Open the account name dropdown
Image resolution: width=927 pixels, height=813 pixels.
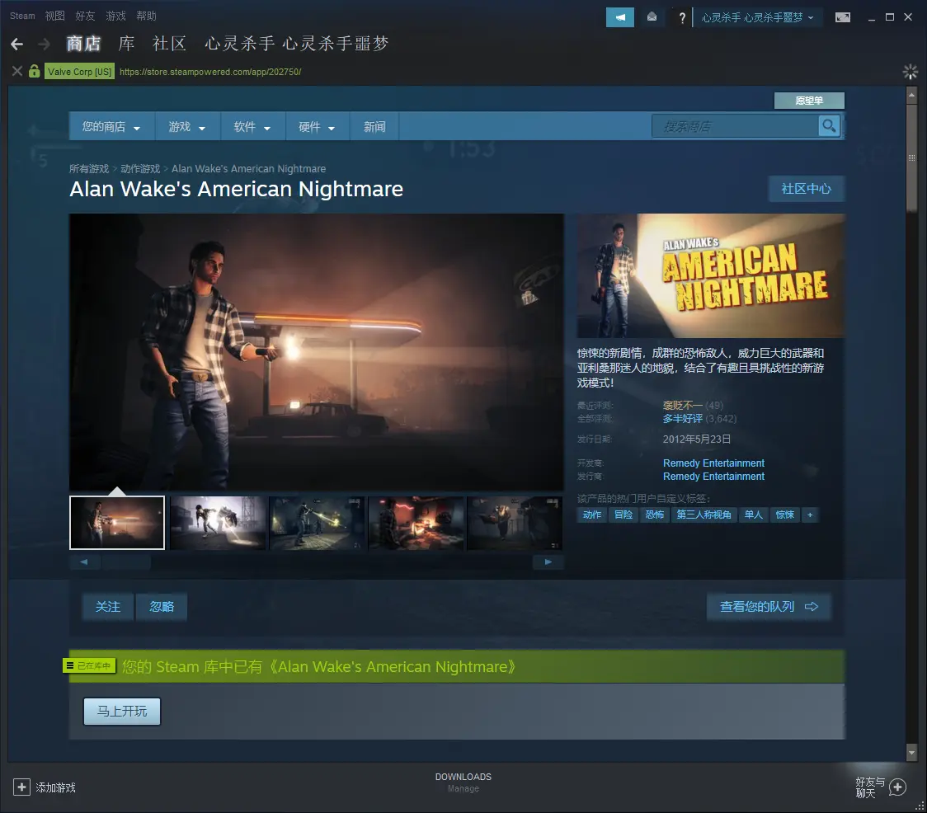(x=757, y=18)
